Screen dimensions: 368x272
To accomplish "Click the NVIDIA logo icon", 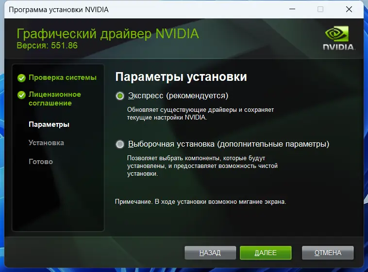I will tap(338, 38).
